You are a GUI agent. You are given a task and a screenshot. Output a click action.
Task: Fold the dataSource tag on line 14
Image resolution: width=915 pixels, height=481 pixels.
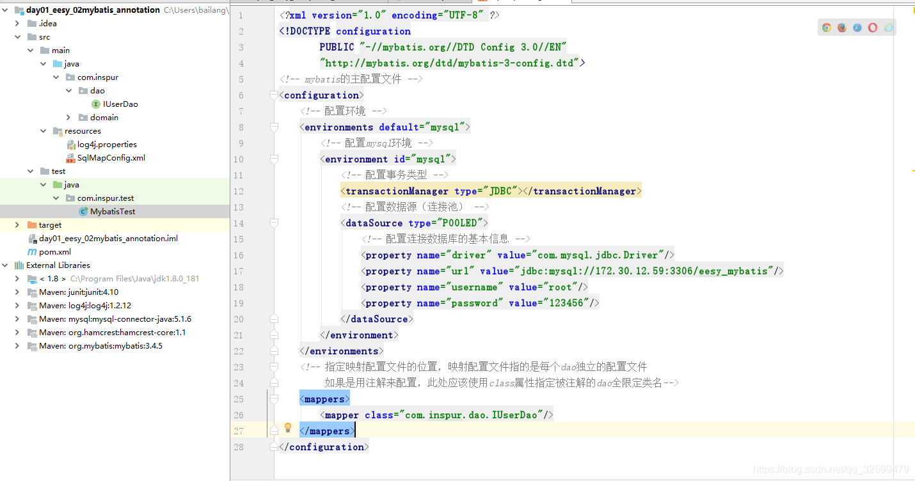coord(274,223)
